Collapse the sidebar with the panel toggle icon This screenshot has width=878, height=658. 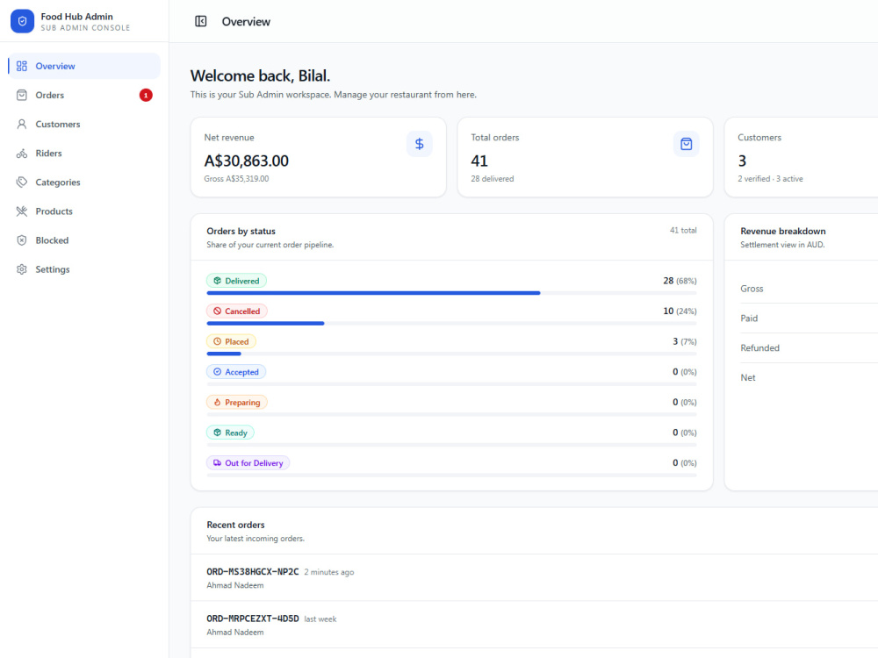coord(200,21)
